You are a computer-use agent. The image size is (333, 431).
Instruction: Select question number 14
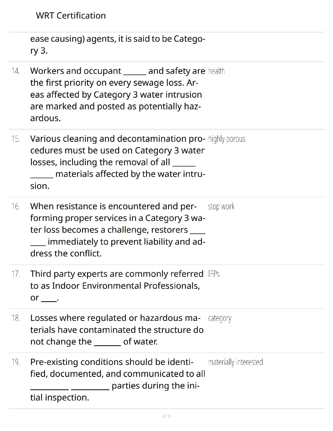pos(16,71)
